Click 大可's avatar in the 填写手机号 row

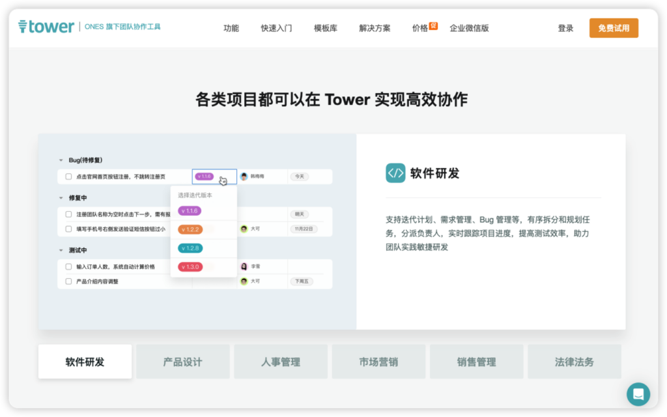(x=244, y=229)
